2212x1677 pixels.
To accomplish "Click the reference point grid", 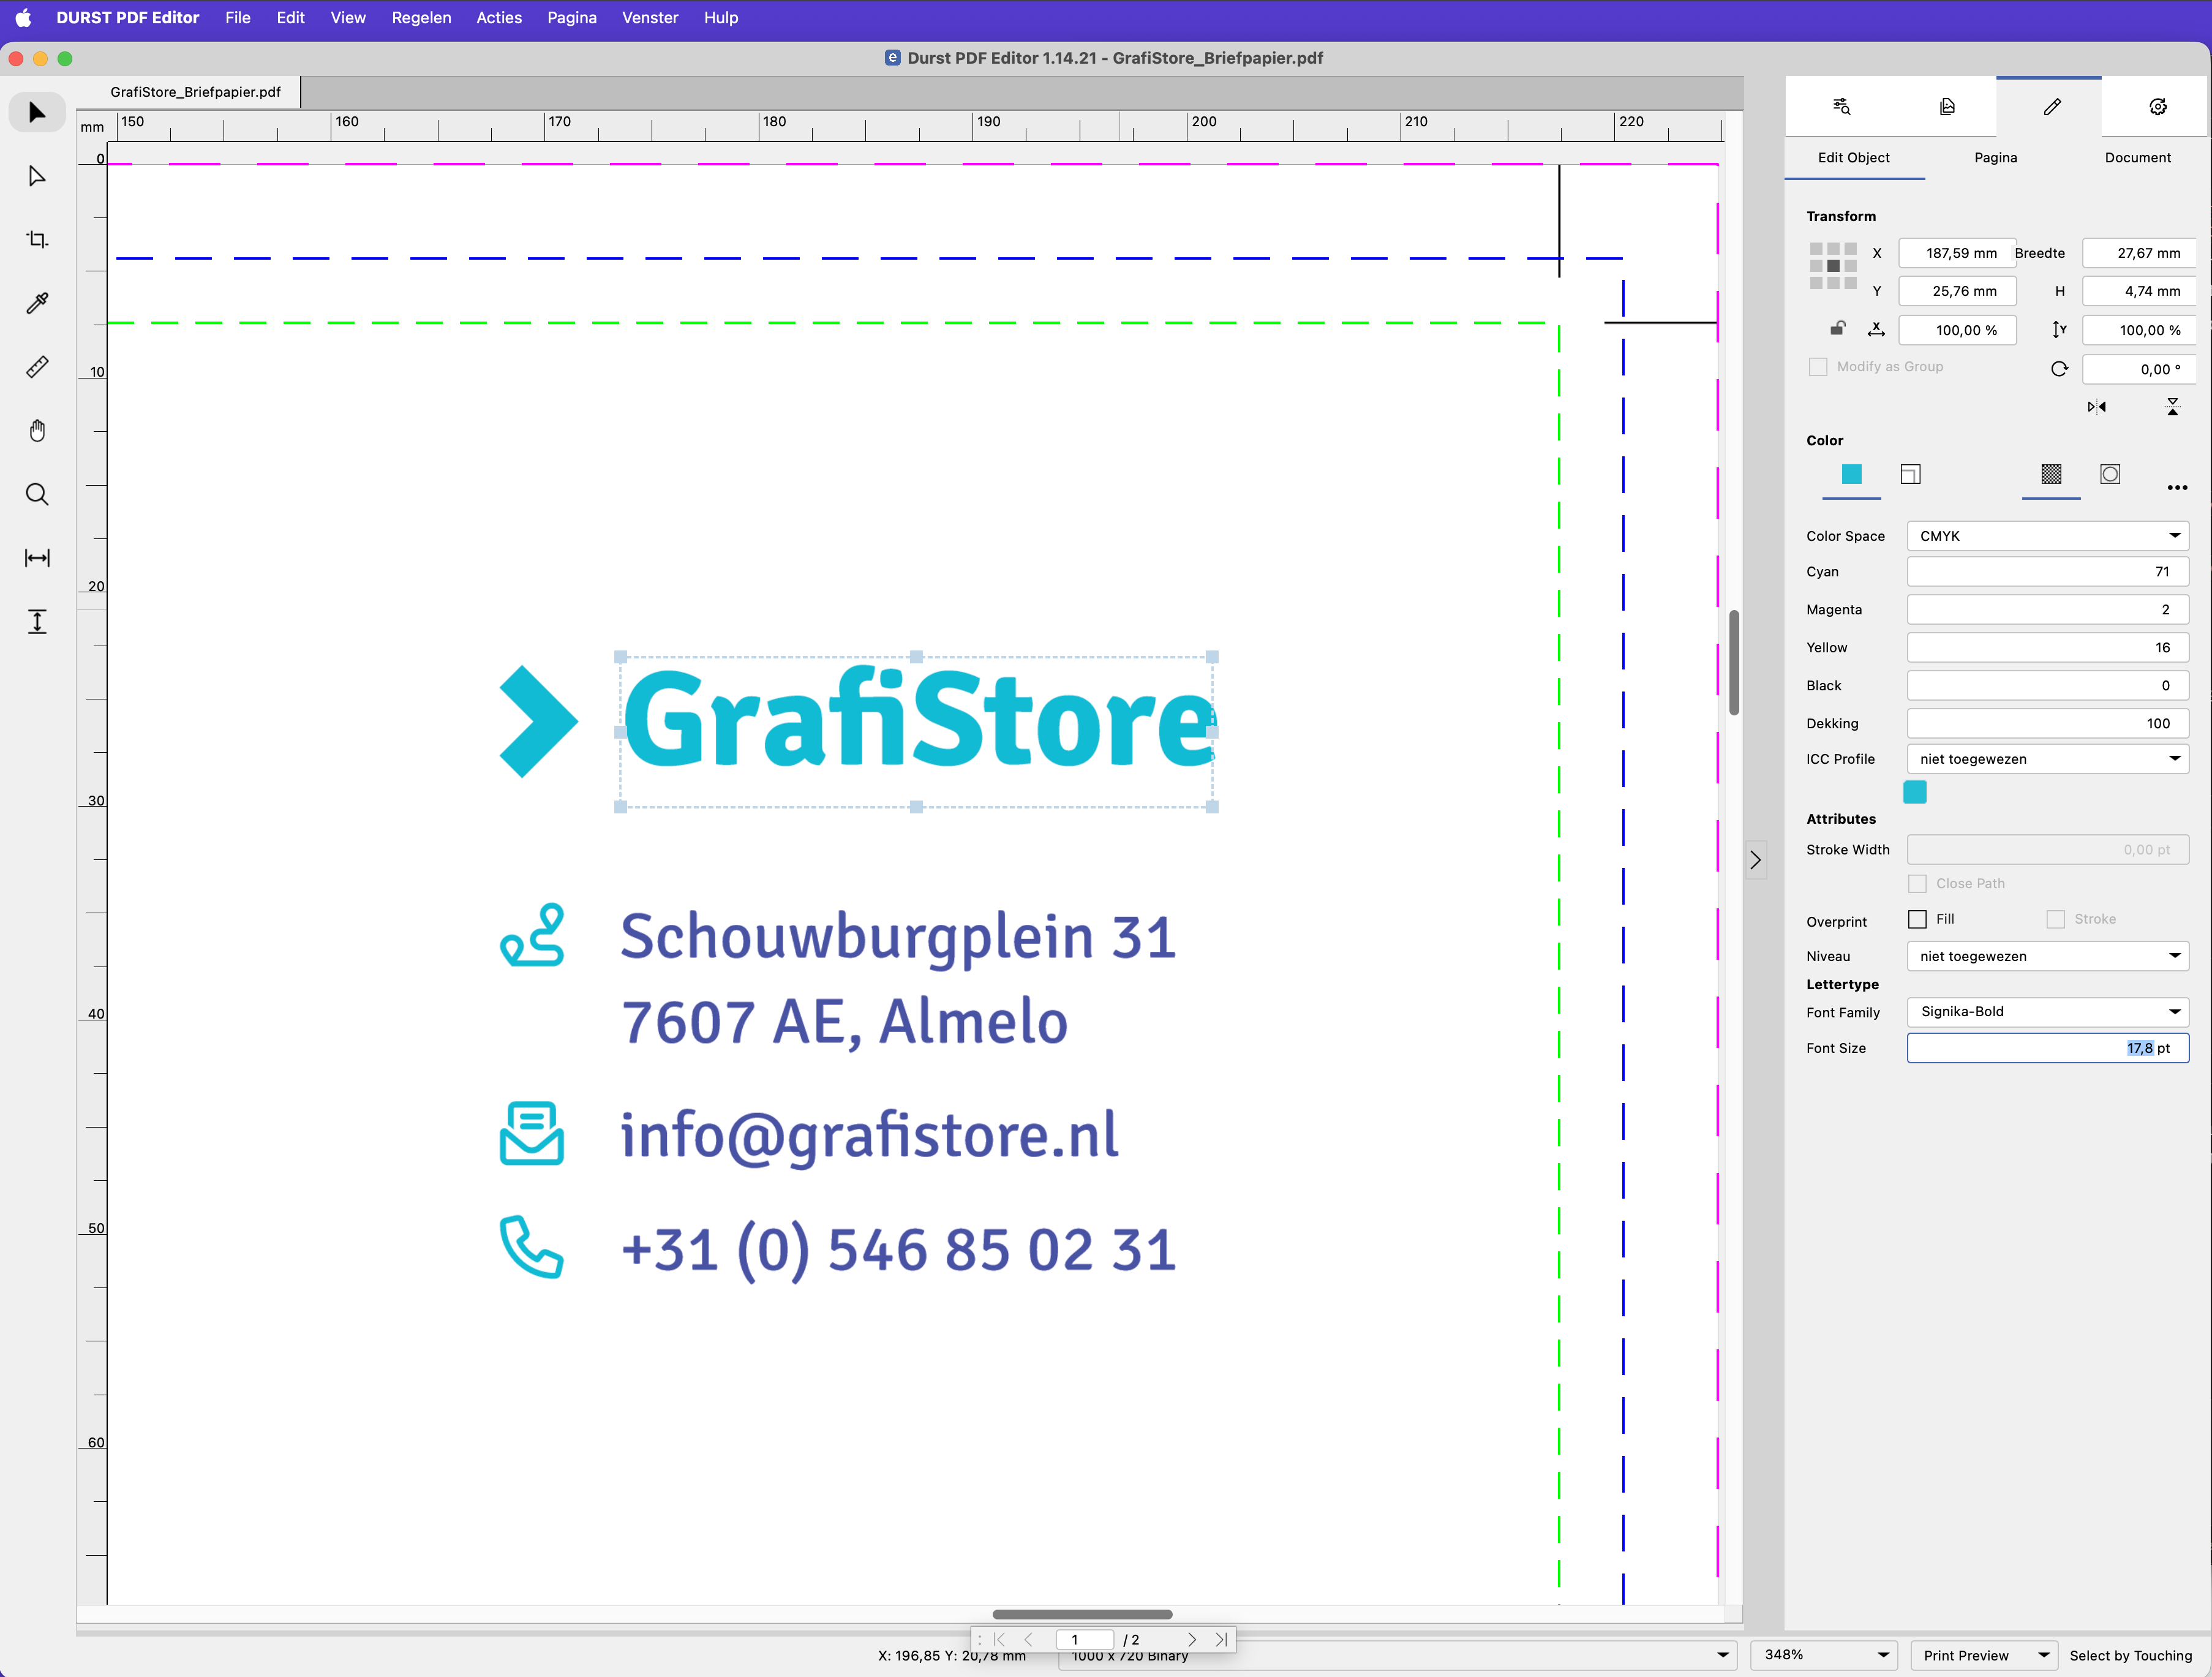I will coord(1833,266).
